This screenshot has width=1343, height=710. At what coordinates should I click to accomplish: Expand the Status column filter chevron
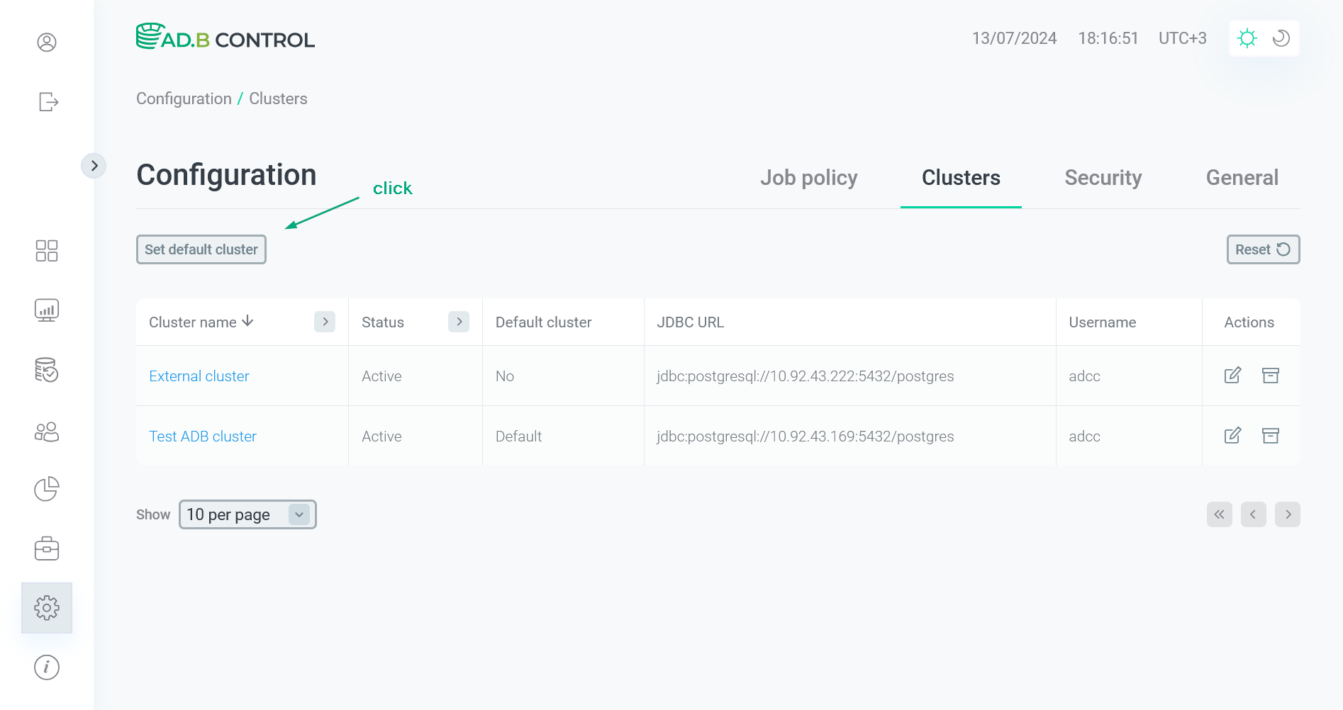(459, 322)
